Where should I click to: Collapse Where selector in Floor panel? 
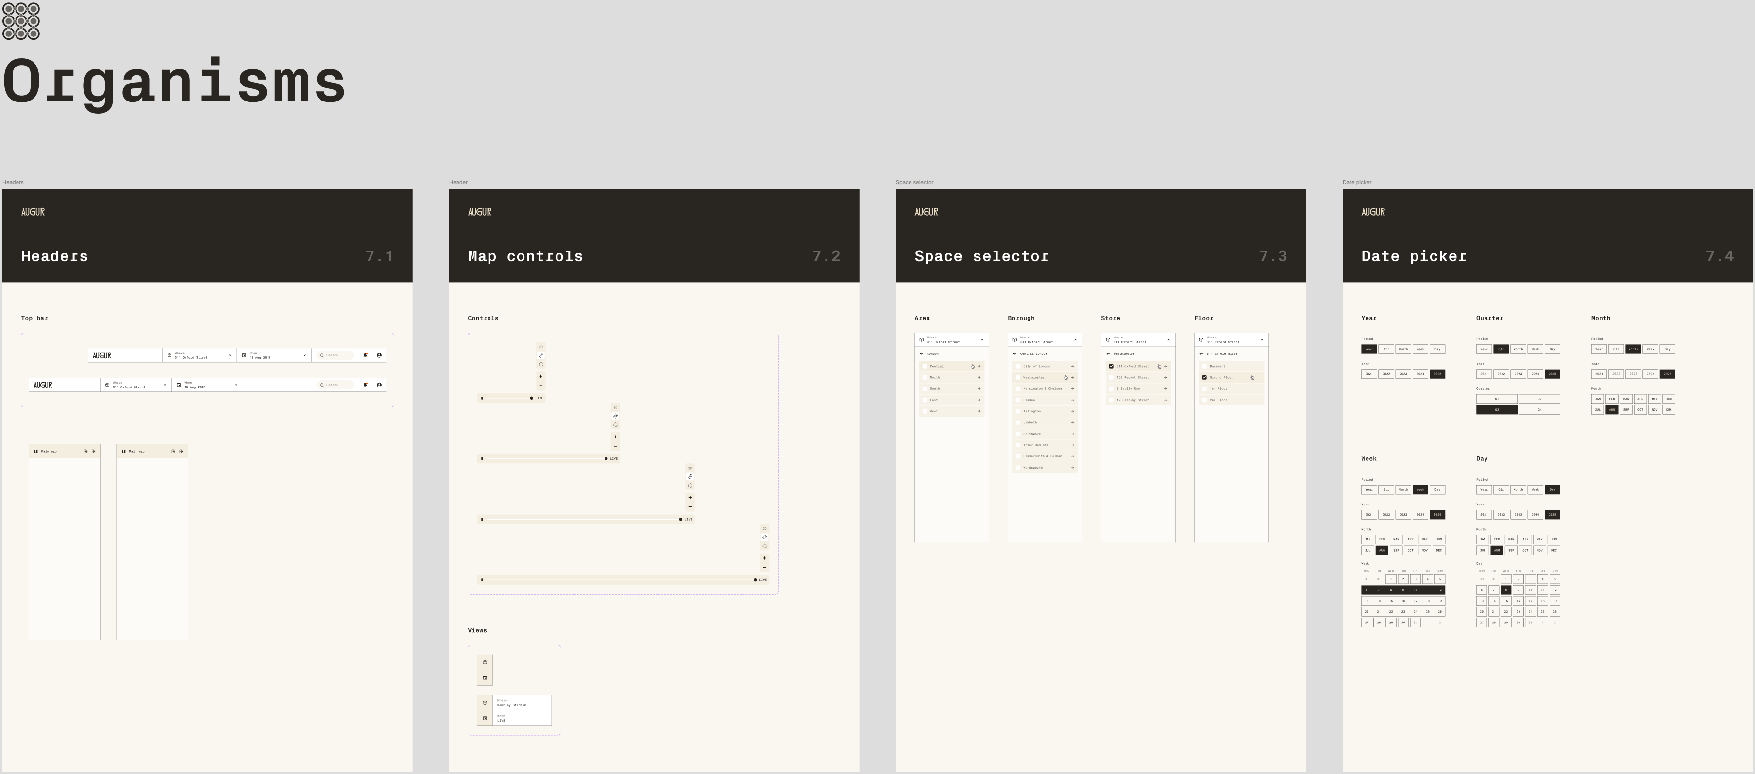1262,339
